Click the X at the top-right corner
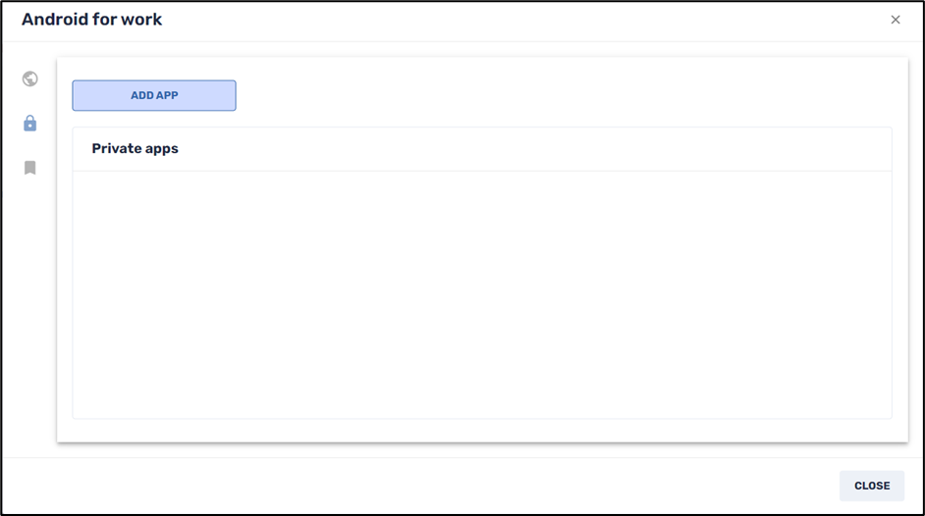This screenshot has width=925, height=516. 895,20
